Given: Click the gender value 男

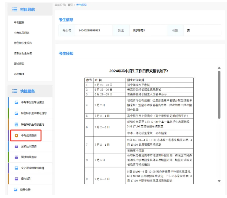Looking at the screenshot, I should click(x=188, y=30).
